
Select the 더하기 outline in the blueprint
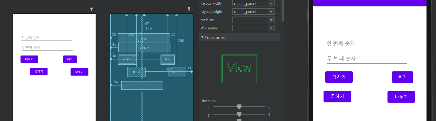tap(127, 59)
